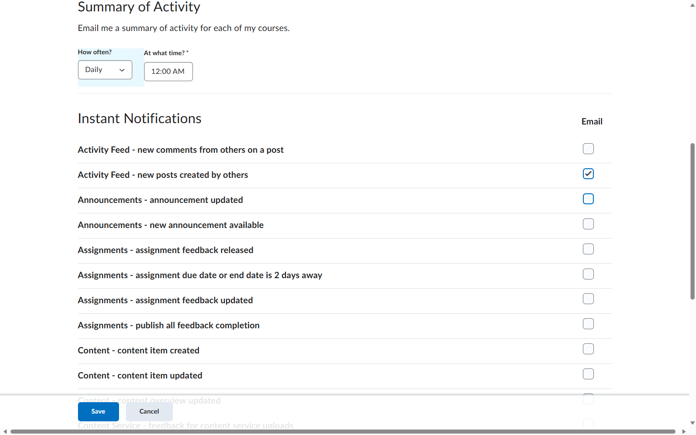The width and height of the screenshot is (696, 435).
Task: Enable email for content item created
Action: 588,349
